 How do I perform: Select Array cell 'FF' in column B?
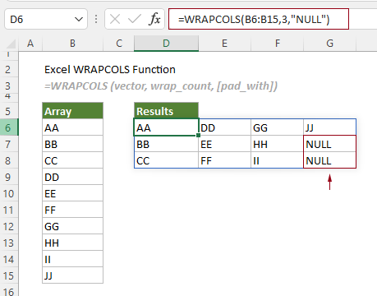tap(72, 210)
